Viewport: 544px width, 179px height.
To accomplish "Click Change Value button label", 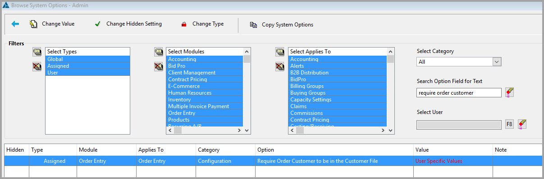I will click(x=58, y=24).
